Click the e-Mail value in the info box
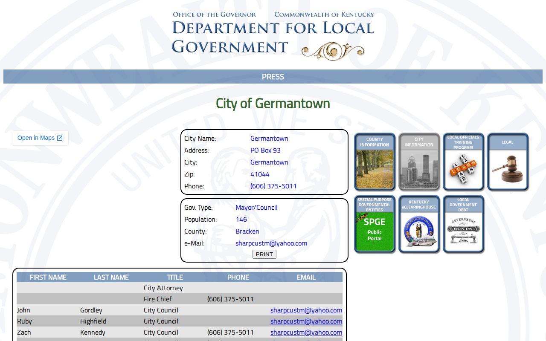The width and height of the screenshot is (546, 341). click(271, 243)
